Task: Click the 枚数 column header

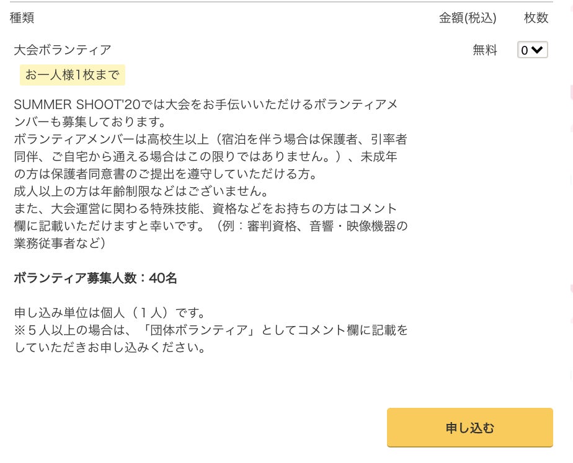Action: [x=536, y=18]
